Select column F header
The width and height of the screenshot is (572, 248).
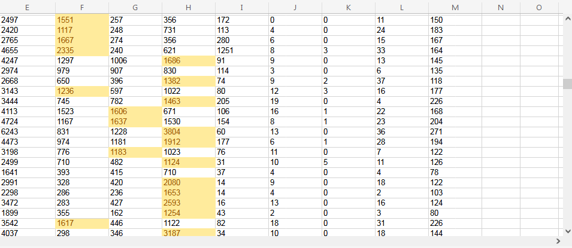(x=82, y=8)
